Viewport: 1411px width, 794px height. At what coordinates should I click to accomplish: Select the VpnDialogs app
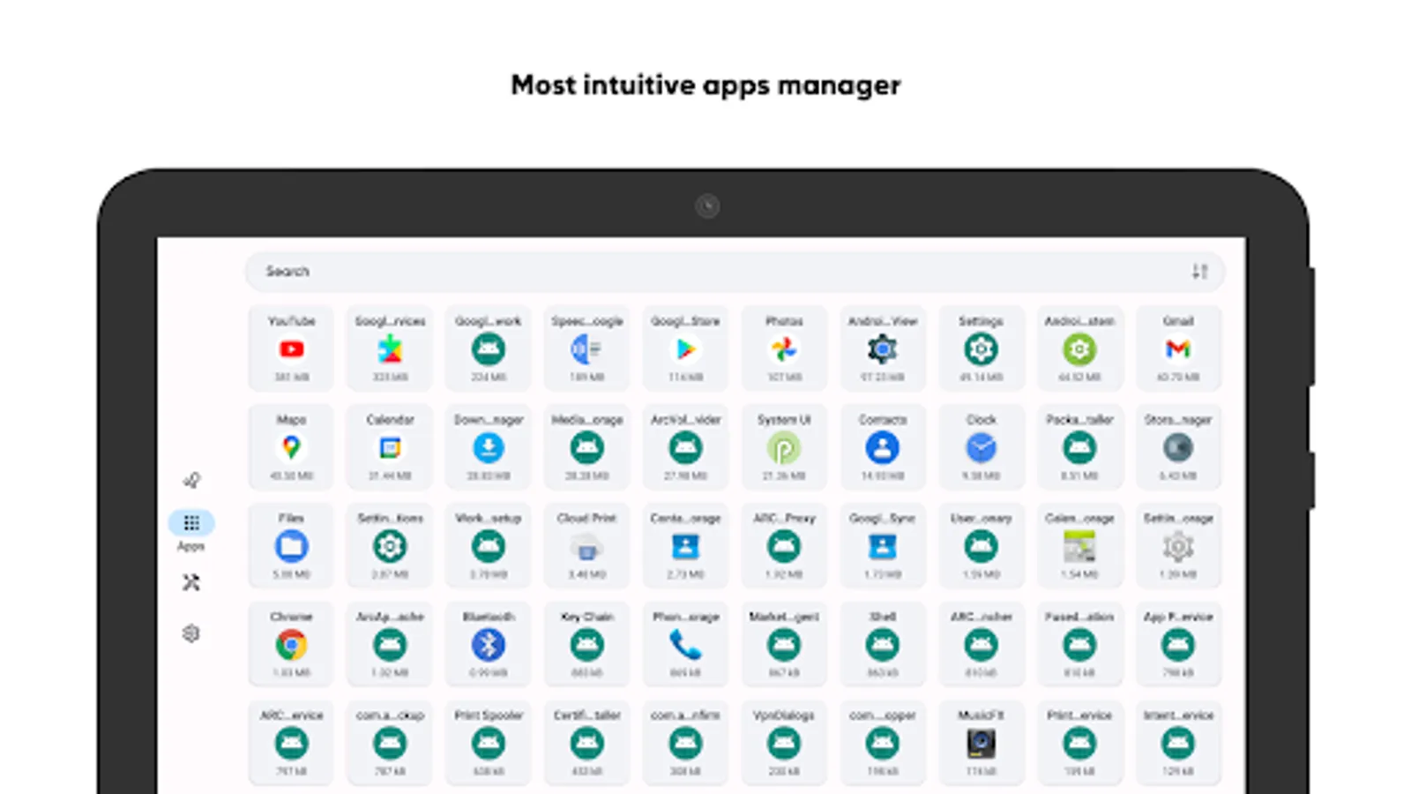pos(784,744)
